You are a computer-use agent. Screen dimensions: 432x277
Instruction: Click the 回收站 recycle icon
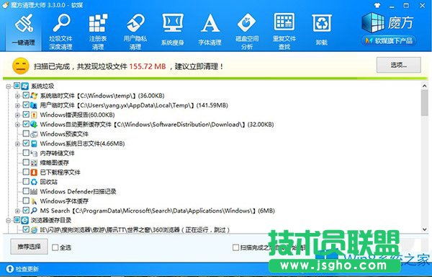click(34, 182)
